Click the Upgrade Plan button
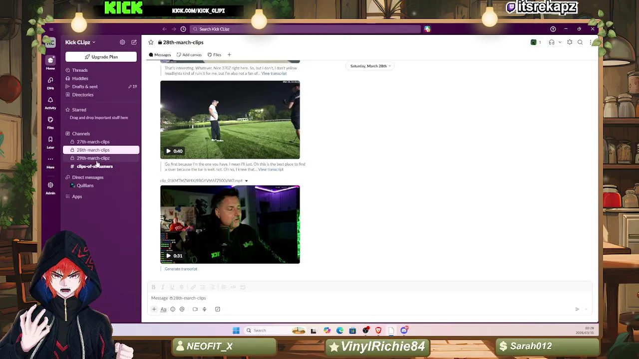The image size is (639, 359). [x=101, y=57]
